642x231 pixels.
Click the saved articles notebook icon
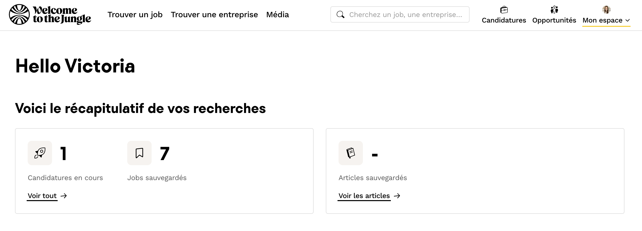coord(351,153)
